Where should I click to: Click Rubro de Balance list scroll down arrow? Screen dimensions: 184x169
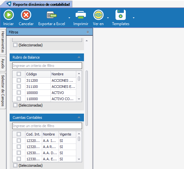click(x=79, y=99)
